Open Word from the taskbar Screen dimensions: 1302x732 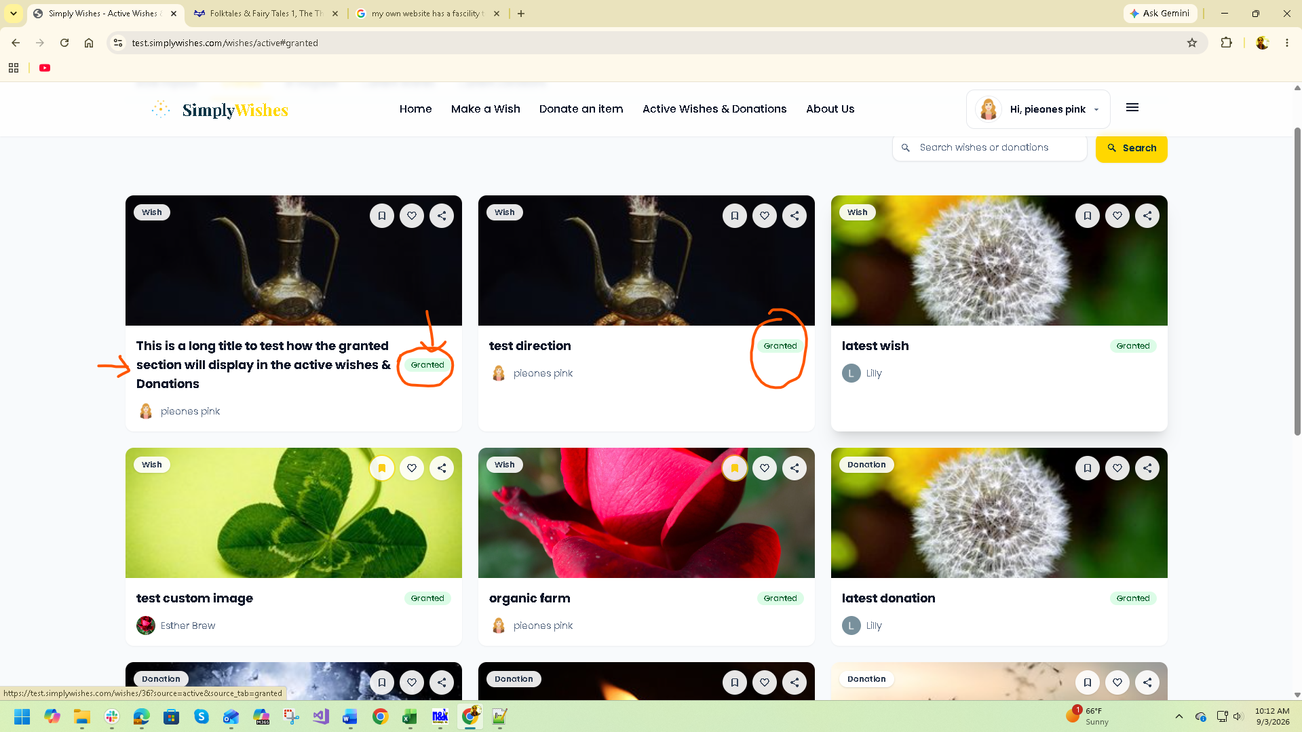tap(350, 716)
